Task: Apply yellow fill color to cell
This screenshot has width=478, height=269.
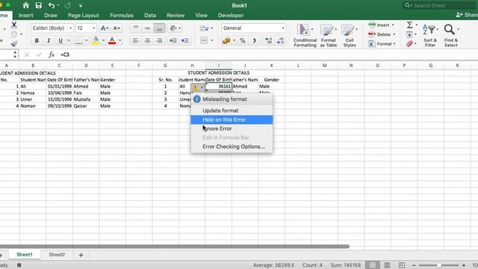Action: (x=96, y=40)
